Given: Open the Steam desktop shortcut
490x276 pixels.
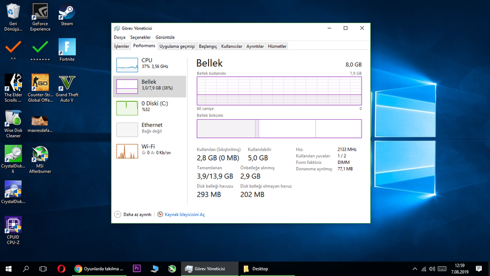Looking at the screenshot, I should pos(67,15).
